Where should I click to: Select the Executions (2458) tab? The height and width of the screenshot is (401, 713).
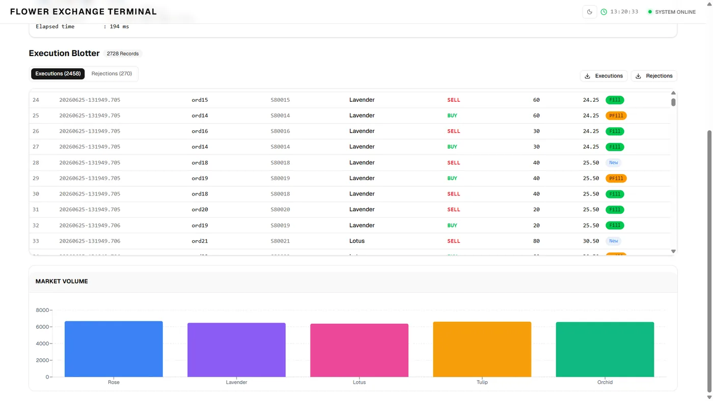click(x=58, y=74)
